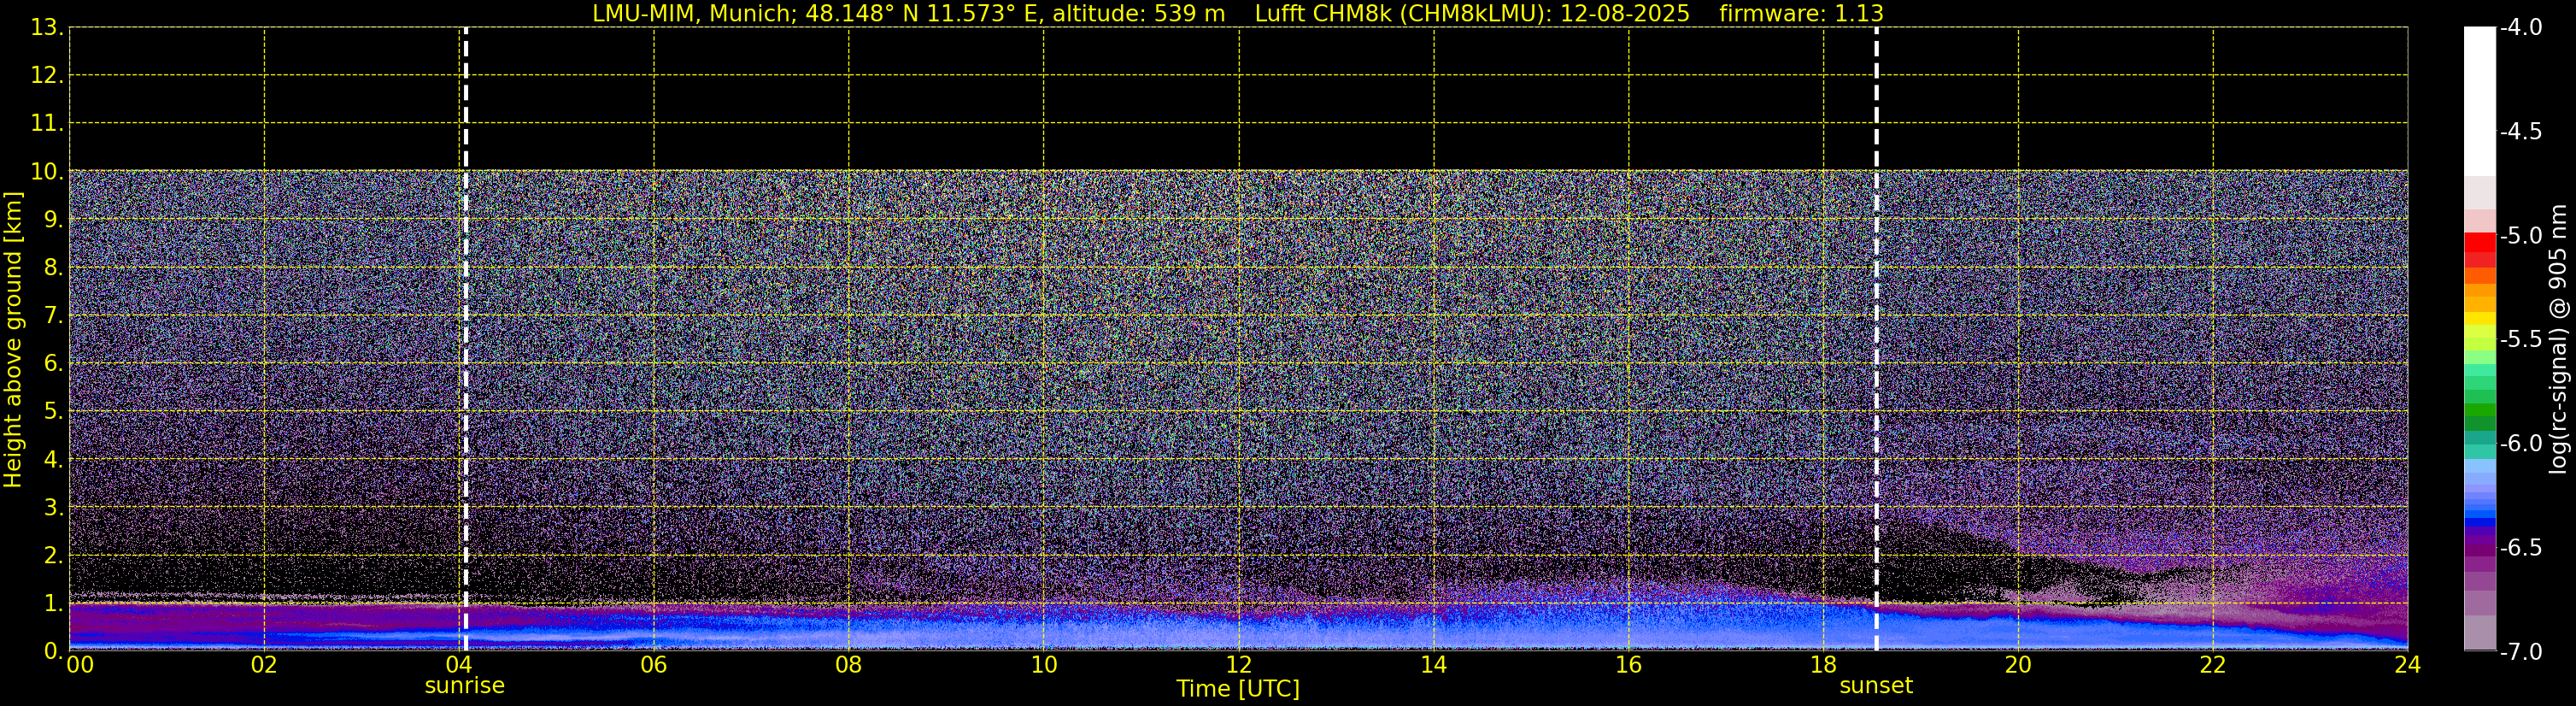Click the '7.' height tick label
2576x706 pixels.
tap(53, 315)
